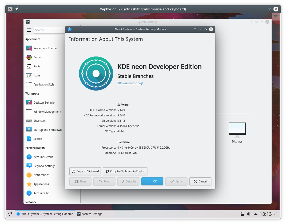Image resolution: width=286 pixels, height=224 pixels.
Task: Click the Desktop Behavior icon
Action: (x=29, y=103)
